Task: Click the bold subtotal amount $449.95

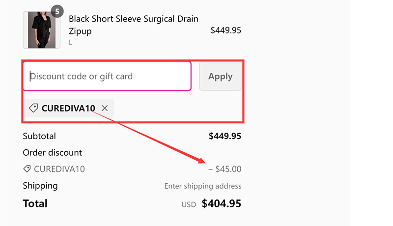Action: pos(225,136)
